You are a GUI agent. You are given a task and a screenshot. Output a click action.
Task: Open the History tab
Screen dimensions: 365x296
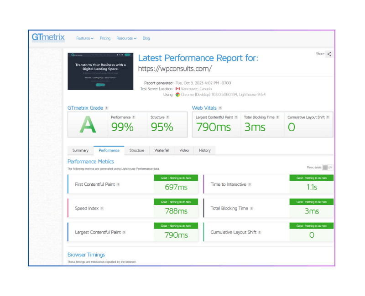click(205, 150)
